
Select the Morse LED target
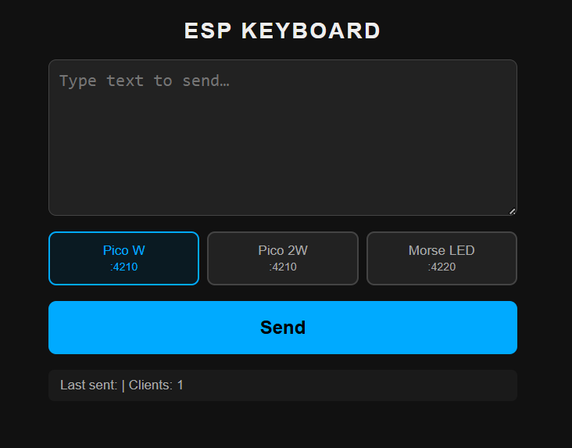pyautogui.click(x=442, y=258)
